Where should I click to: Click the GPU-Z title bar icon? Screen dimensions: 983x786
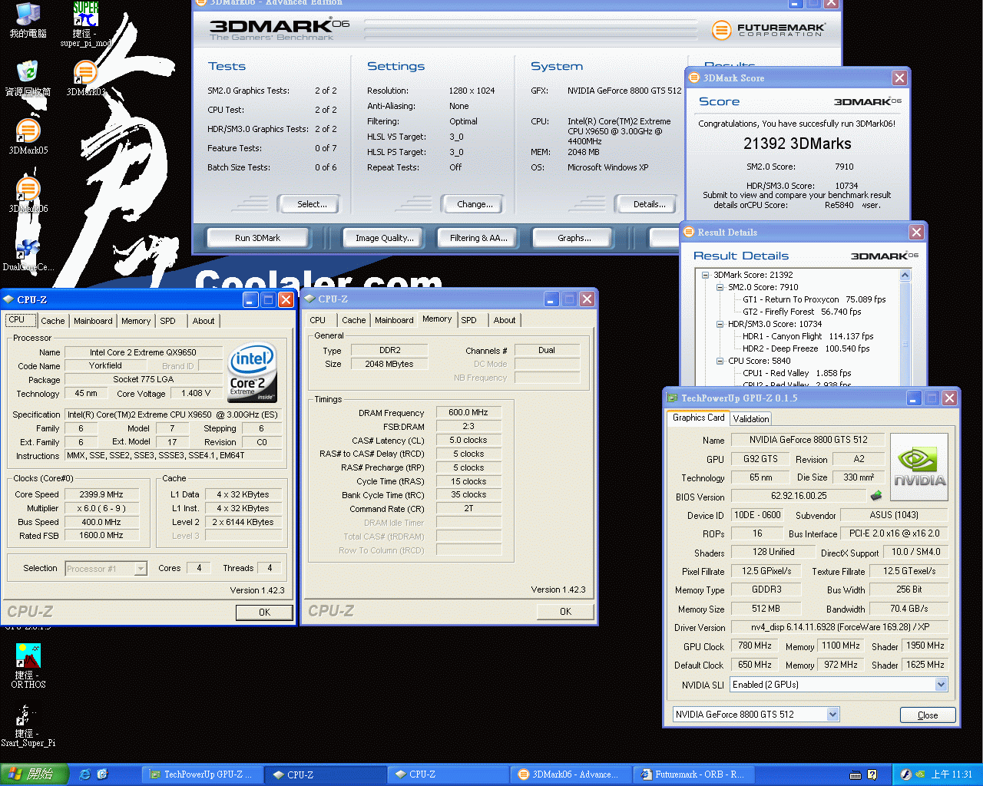coord(673,398)
